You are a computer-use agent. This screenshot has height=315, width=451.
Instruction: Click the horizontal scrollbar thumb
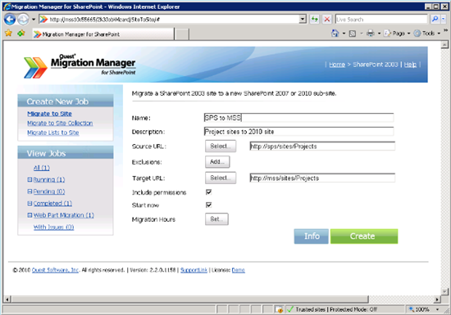(190, 299)
